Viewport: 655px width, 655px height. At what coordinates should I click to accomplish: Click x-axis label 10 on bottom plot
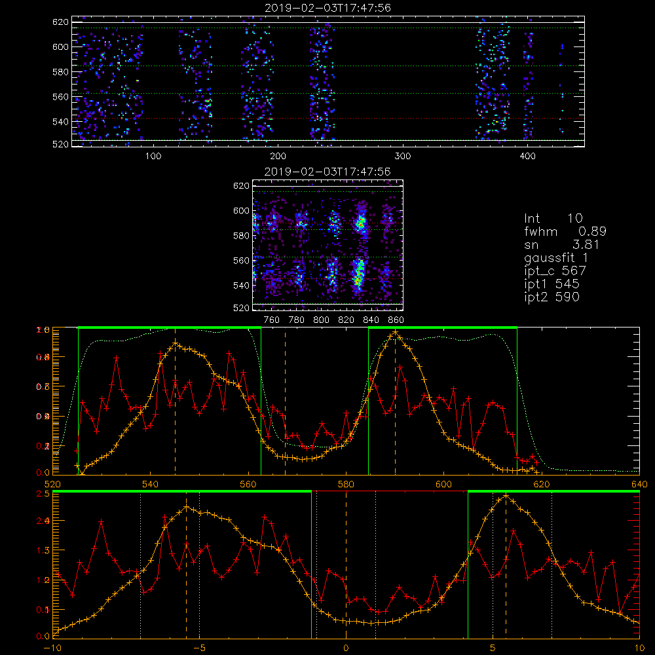(639, 648)
